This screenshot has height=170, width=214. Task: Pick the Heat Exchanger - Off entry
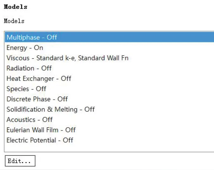39,78
